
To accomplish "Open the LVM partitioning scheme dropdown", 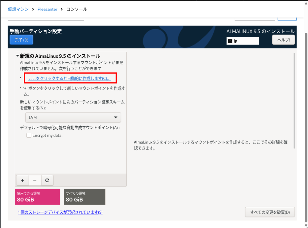I will click(x=73, y=117).
